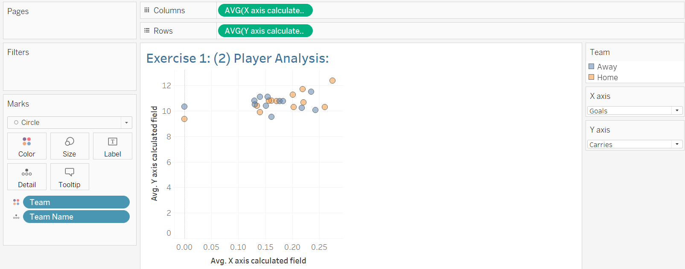Click the color icon beside Team pill
Viewport: 685px width, 269px height.
(16, 202)
